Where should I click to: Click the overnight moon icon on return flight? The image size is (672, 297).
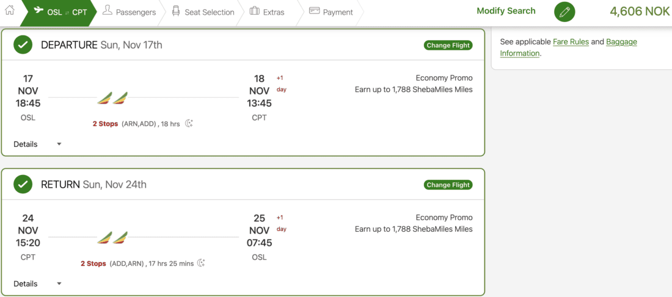point(201,263)
